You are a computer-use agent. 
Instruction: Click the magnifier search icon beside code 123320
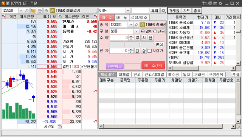27,11
